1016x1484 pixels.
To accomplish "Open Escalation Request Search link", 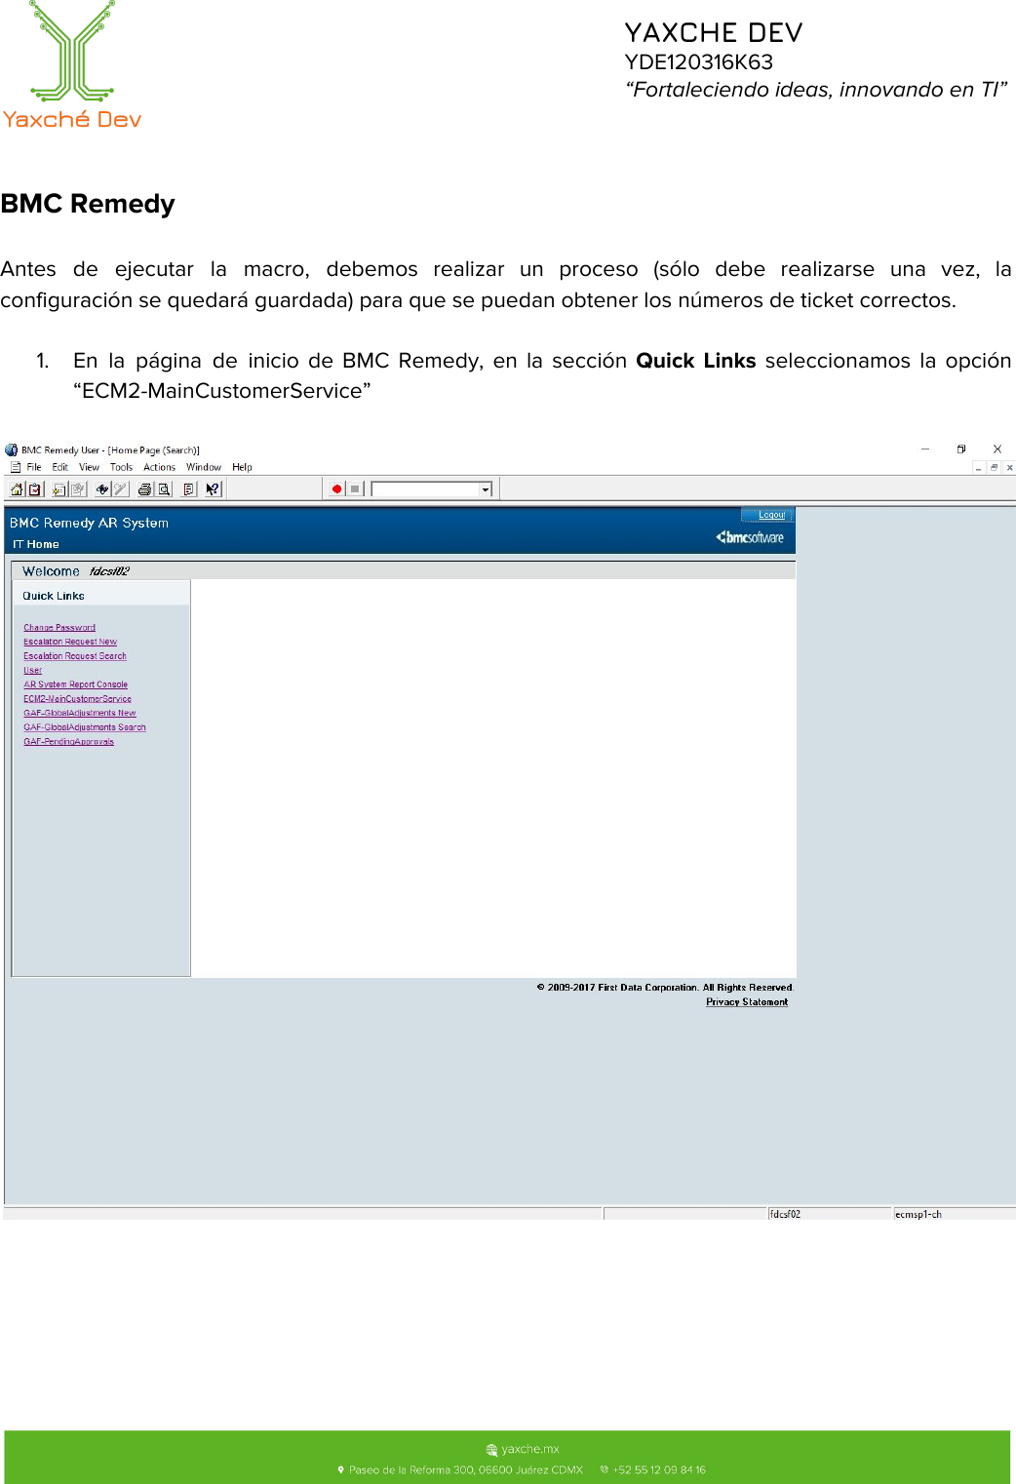I will (75, 656).
